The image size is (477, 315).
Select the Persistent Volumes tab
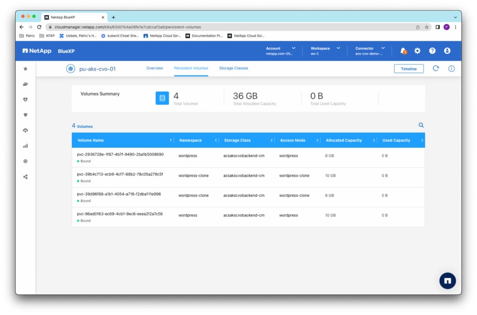[191, 68]
